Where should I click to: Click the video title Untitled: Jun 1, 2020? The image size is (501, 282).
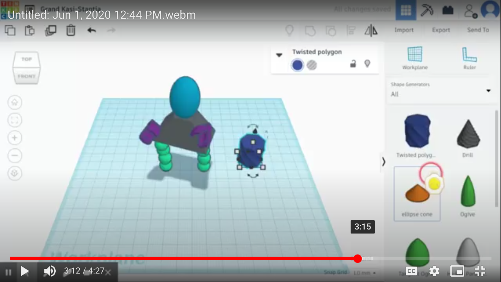pyautogui.click(x=102, y=15)
